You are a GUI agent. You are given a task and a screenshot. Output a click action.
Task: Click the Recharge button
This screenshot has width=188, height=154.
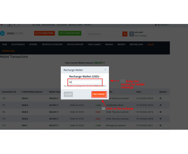(x=99, y=94)
